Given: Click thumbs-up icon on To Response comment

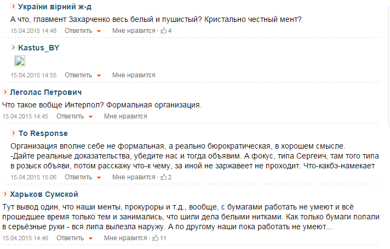Looking at the screenshot, I should click(x=163, y=177).
